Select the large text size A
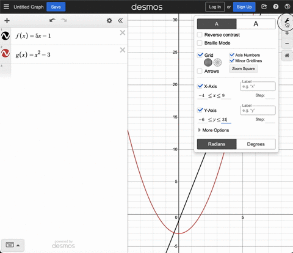This screenshot has height=253, width=293. point(256,24)
